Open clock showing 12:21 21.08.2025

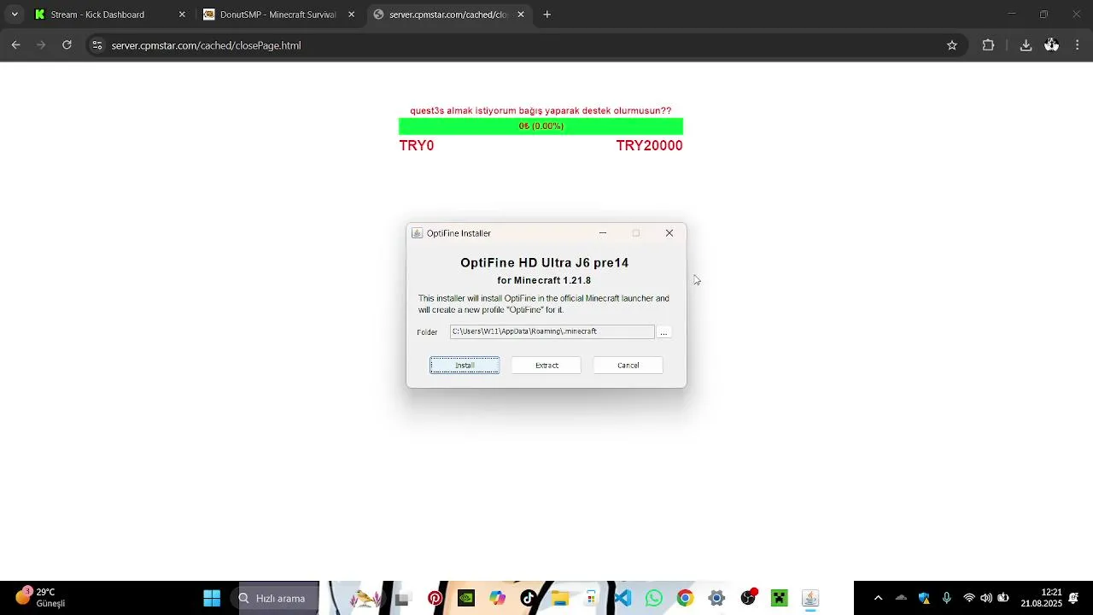click(x=1041, y=598)
